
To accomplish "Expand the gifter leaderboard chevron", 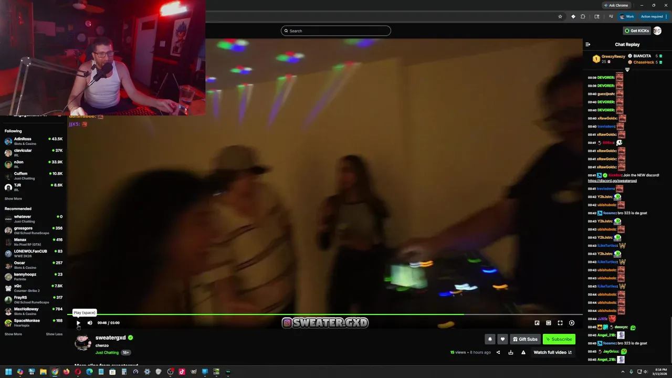I will point(627,70).
